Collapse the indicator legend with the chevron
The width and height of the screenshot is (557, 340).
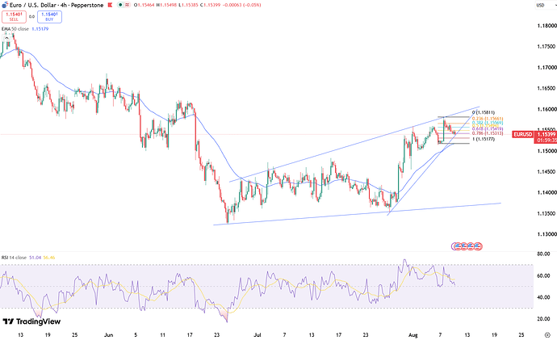[6, 38]
